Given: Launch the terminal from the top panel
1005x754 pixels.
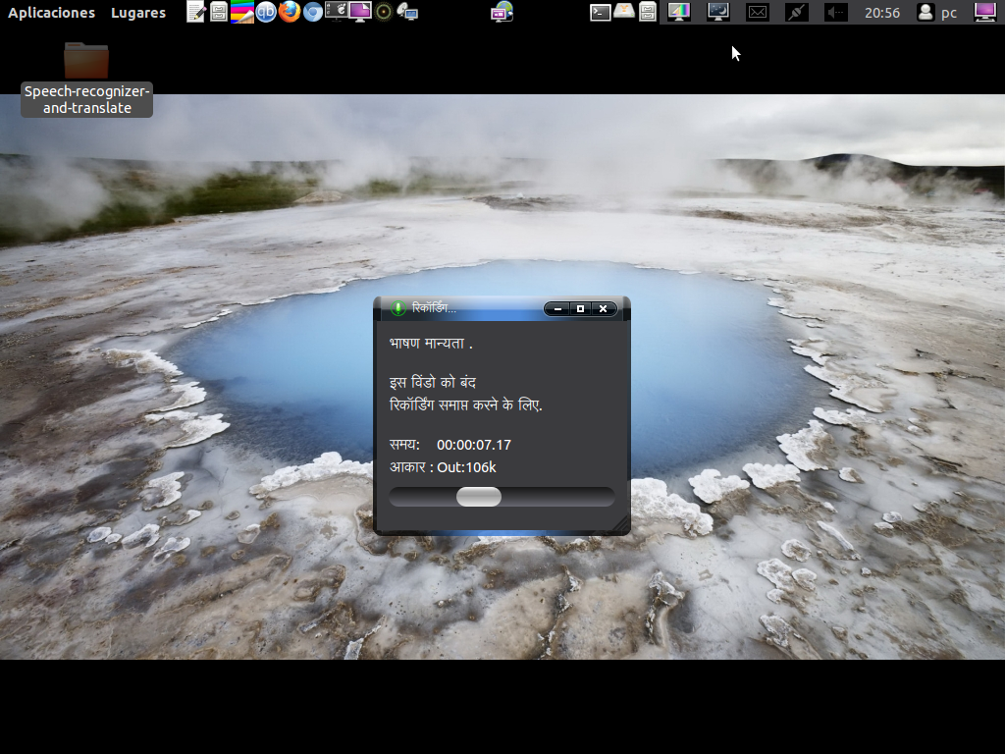Looking at the screenshot, I should pyautogui.click(x=600, y=12).
